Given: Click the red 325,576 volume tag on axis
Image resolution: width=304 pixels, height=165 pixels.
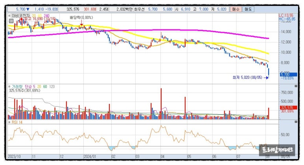Looking at the screenshot, I should point(289,108).
